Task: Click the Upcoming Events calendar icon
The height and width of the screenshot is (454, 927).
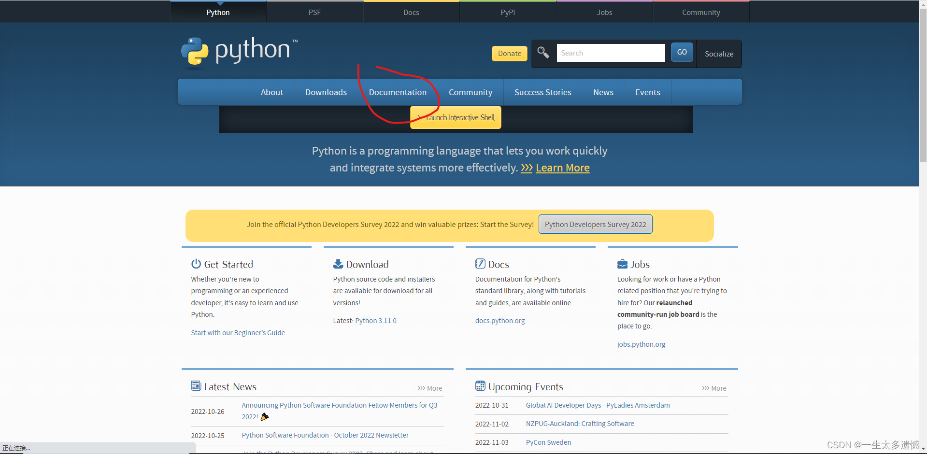Action: [x=480, y=386]
